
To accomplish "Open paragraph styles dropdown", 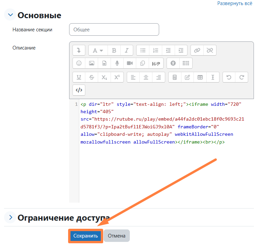I will (x=98, y=51).
